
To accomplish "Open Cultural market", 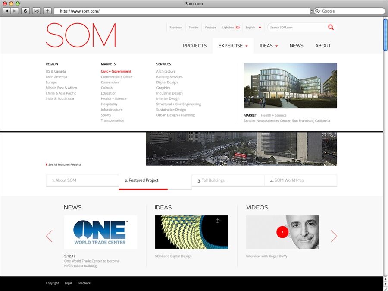I will [x=107, y=88].
